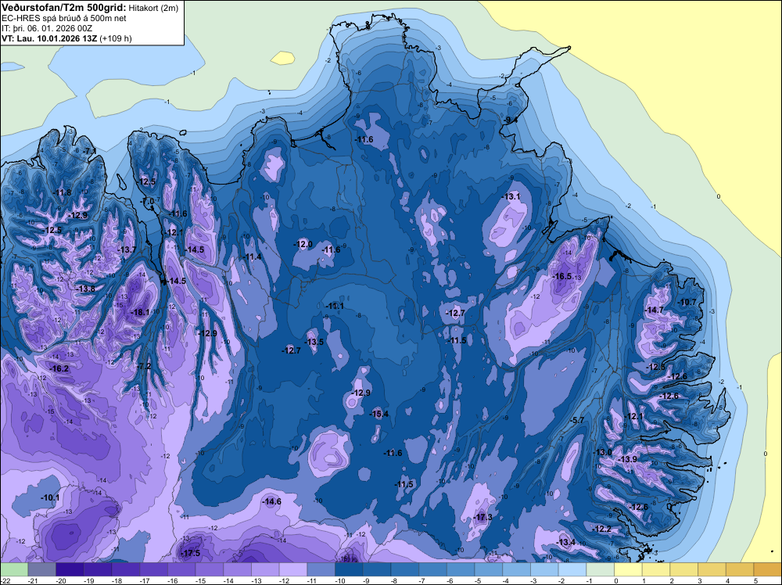Click the legend swatch labeled -22

[14, 569]
